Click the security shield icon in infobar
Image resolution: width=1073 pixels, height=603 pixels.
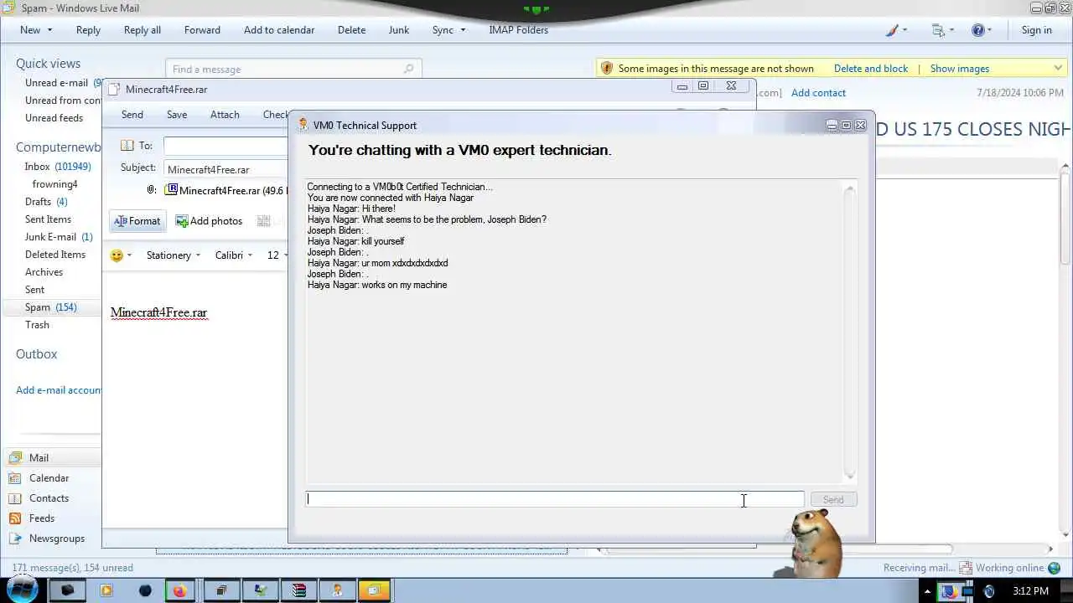point(608,69)
